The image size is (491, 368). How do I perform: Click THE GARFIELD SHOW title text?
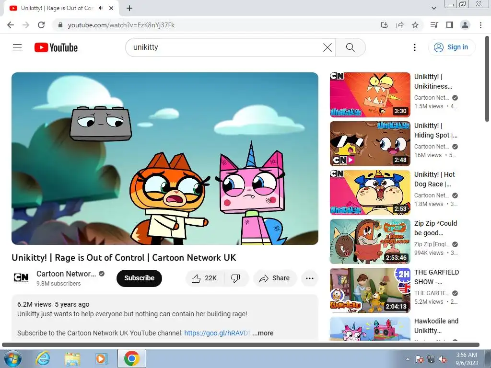(x=436, y=277)
